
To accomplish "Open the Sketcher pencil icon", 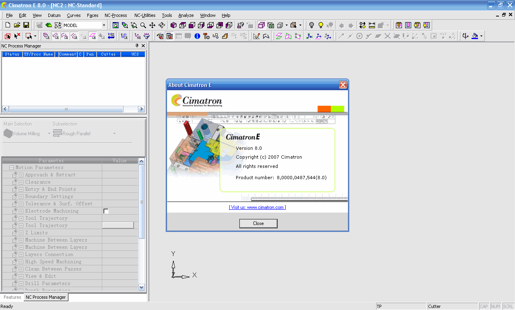I will point(257,36).
